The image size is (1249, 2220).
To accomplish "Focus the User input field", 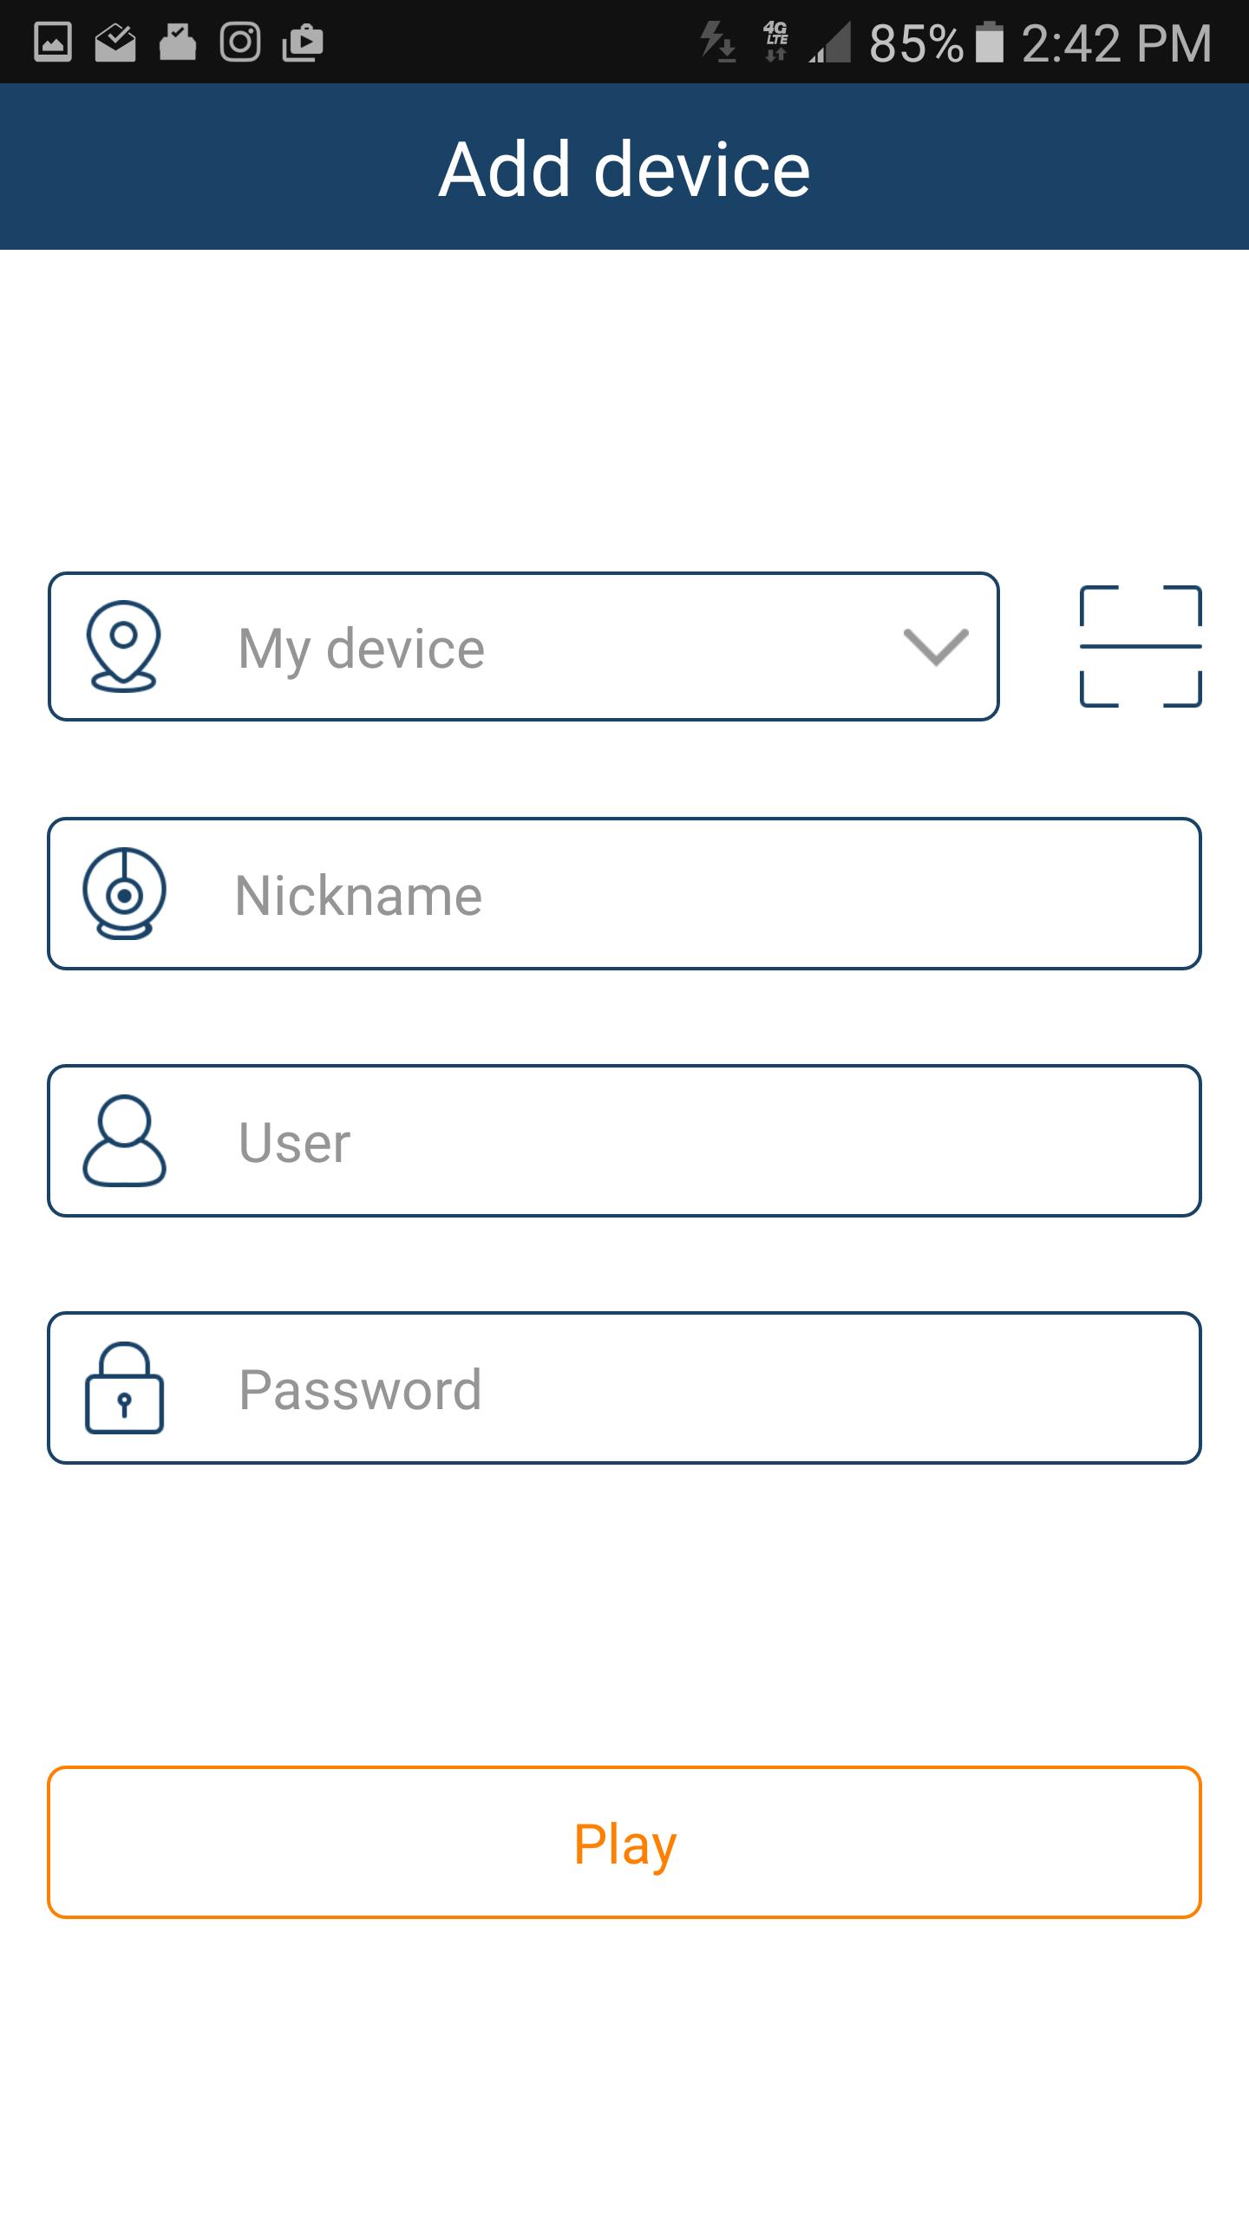I will coord(624,1140).
